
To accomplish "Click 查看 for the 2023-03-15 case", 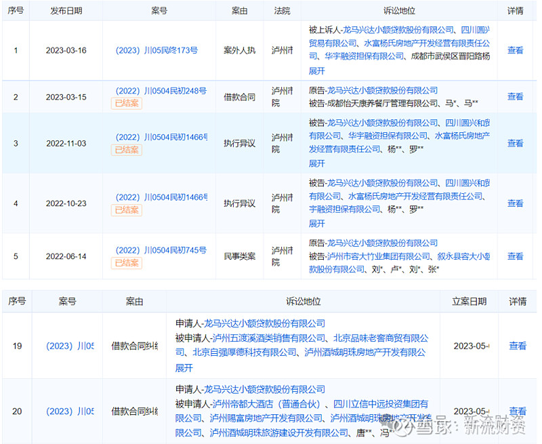I will tap(515, 97).
